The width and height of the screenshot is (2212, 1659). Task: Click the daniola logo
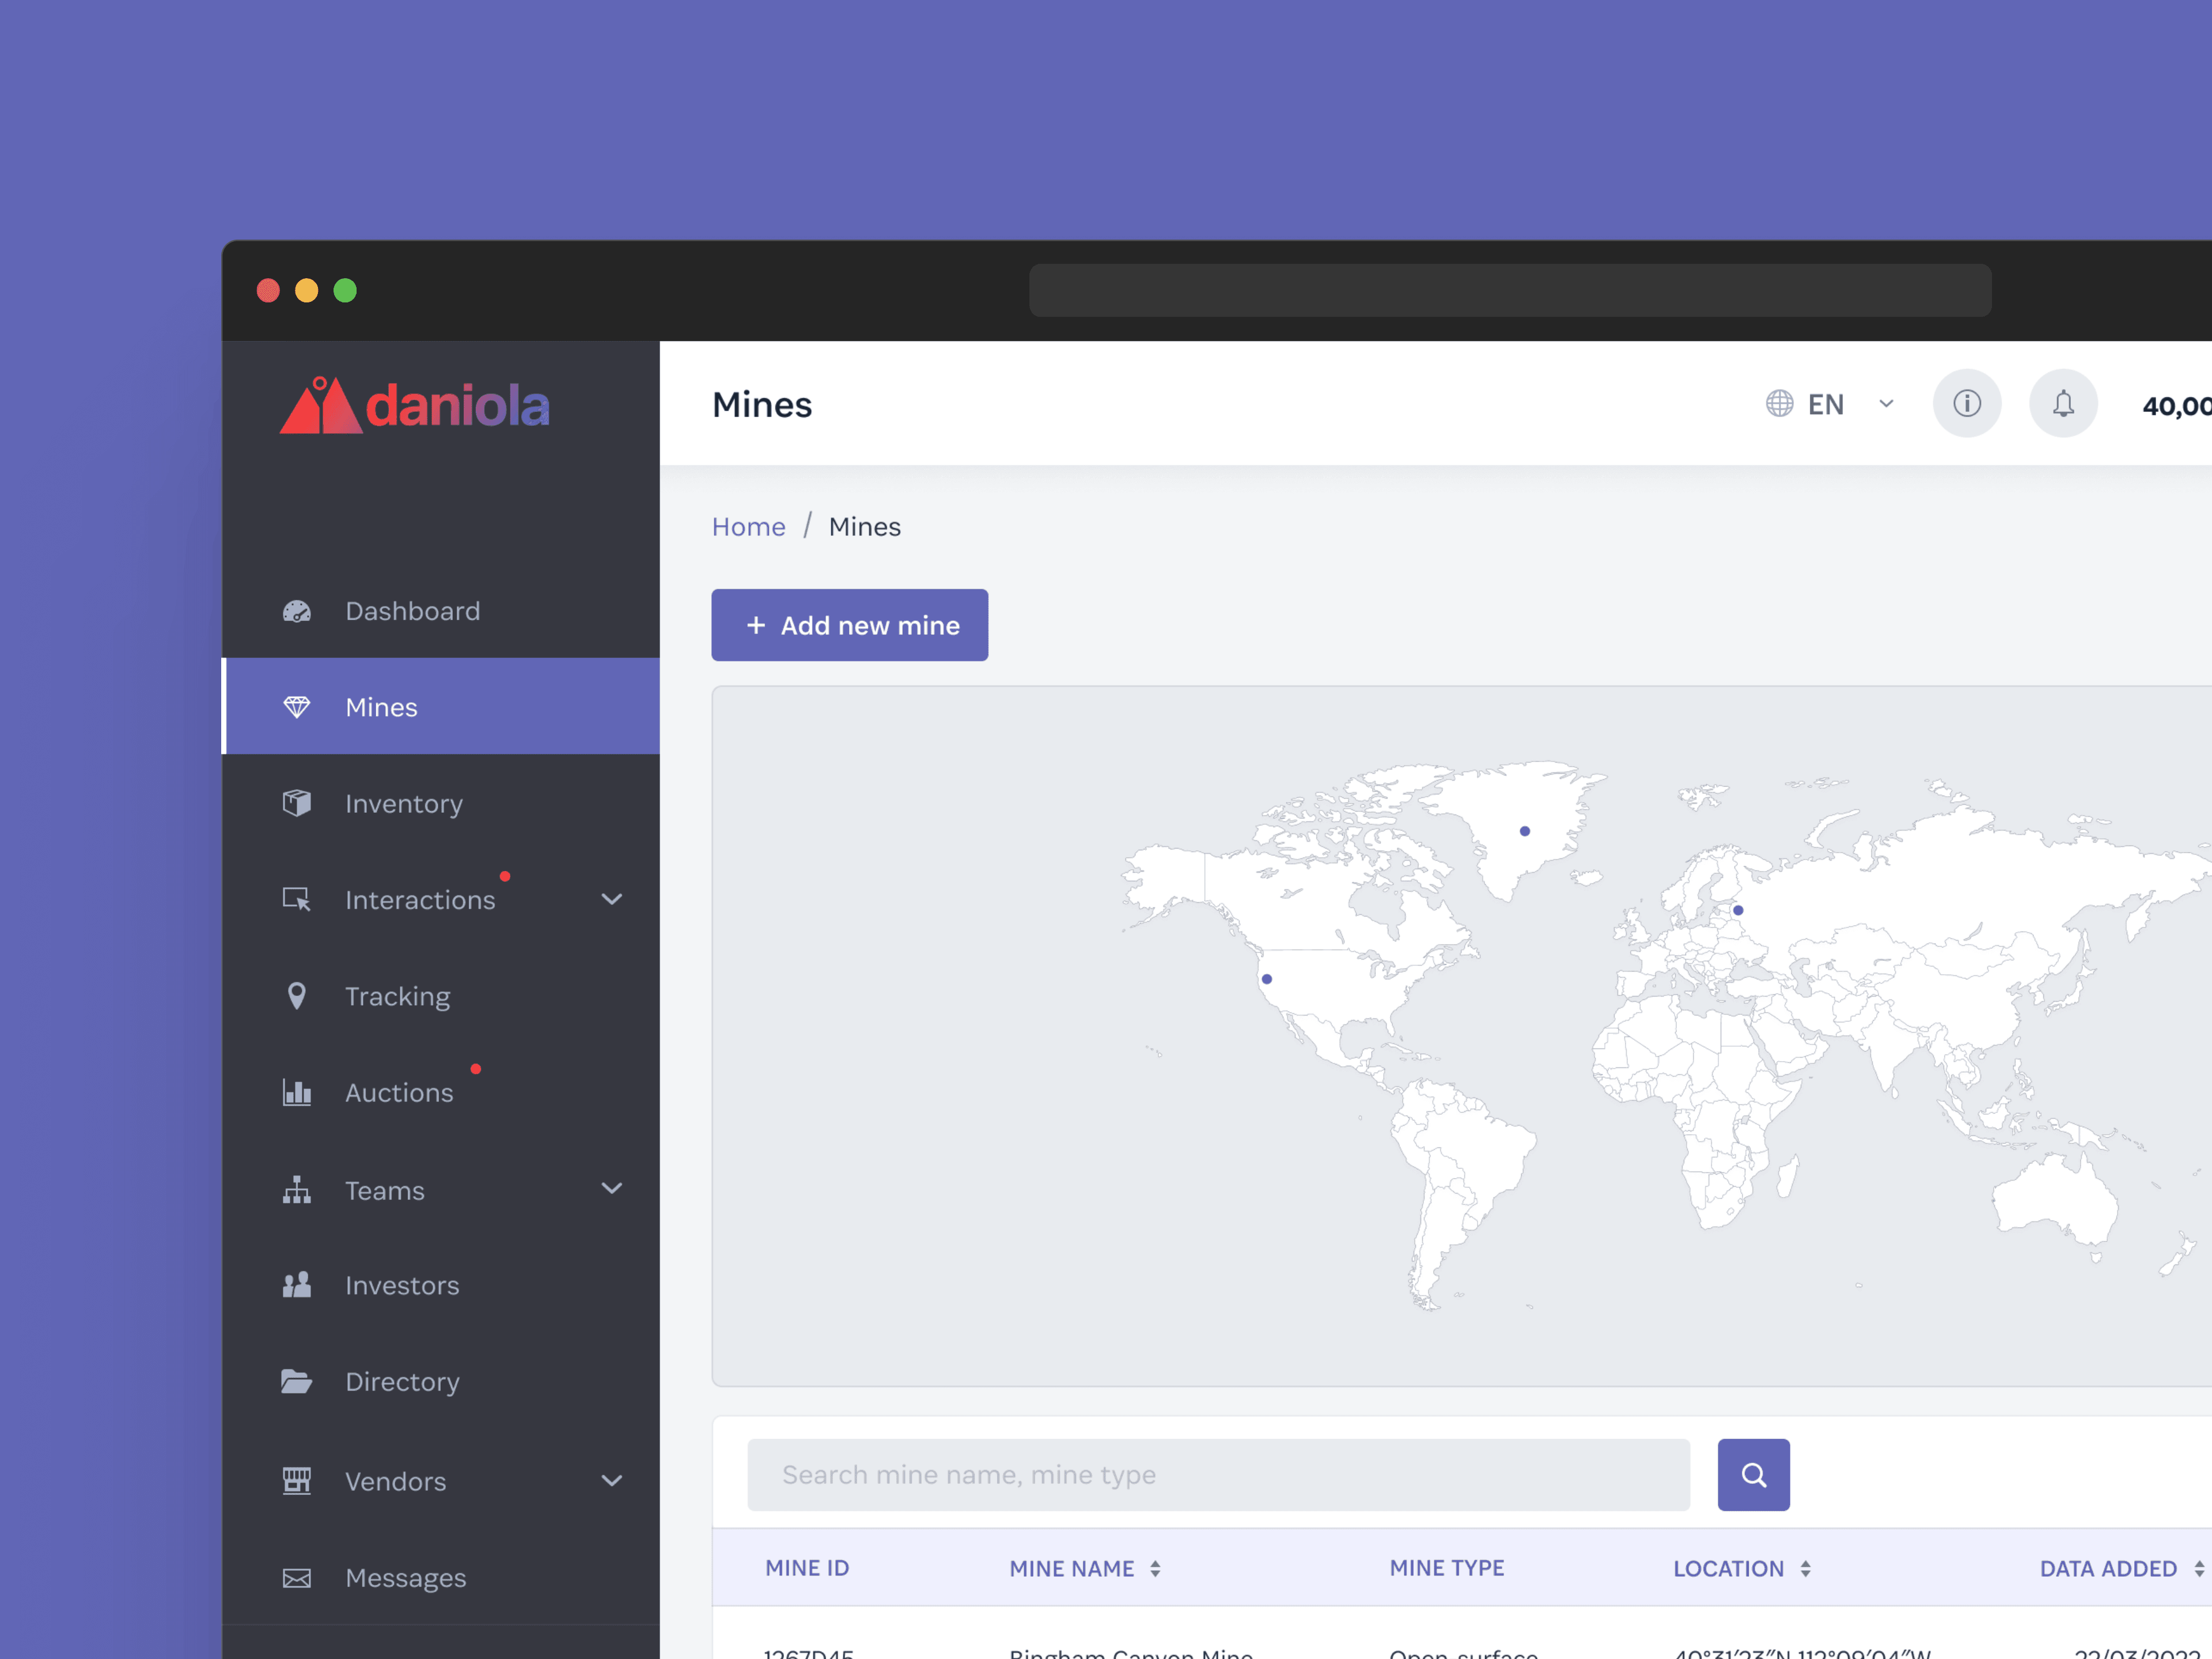(x=415, y=406)
